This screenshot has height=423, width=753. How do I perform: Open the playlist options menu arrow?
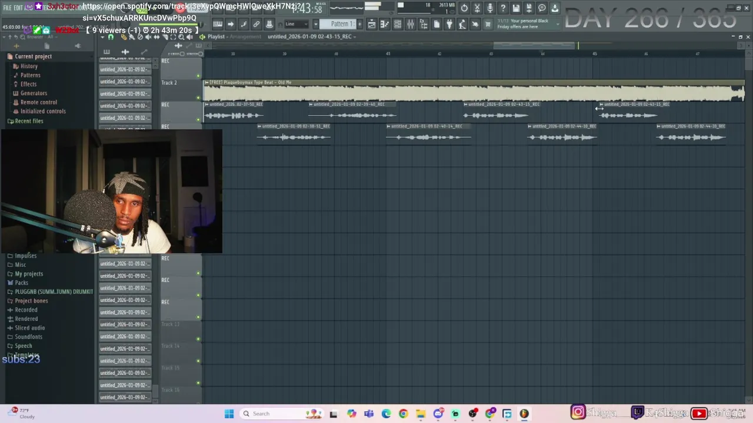click(102, 36)
